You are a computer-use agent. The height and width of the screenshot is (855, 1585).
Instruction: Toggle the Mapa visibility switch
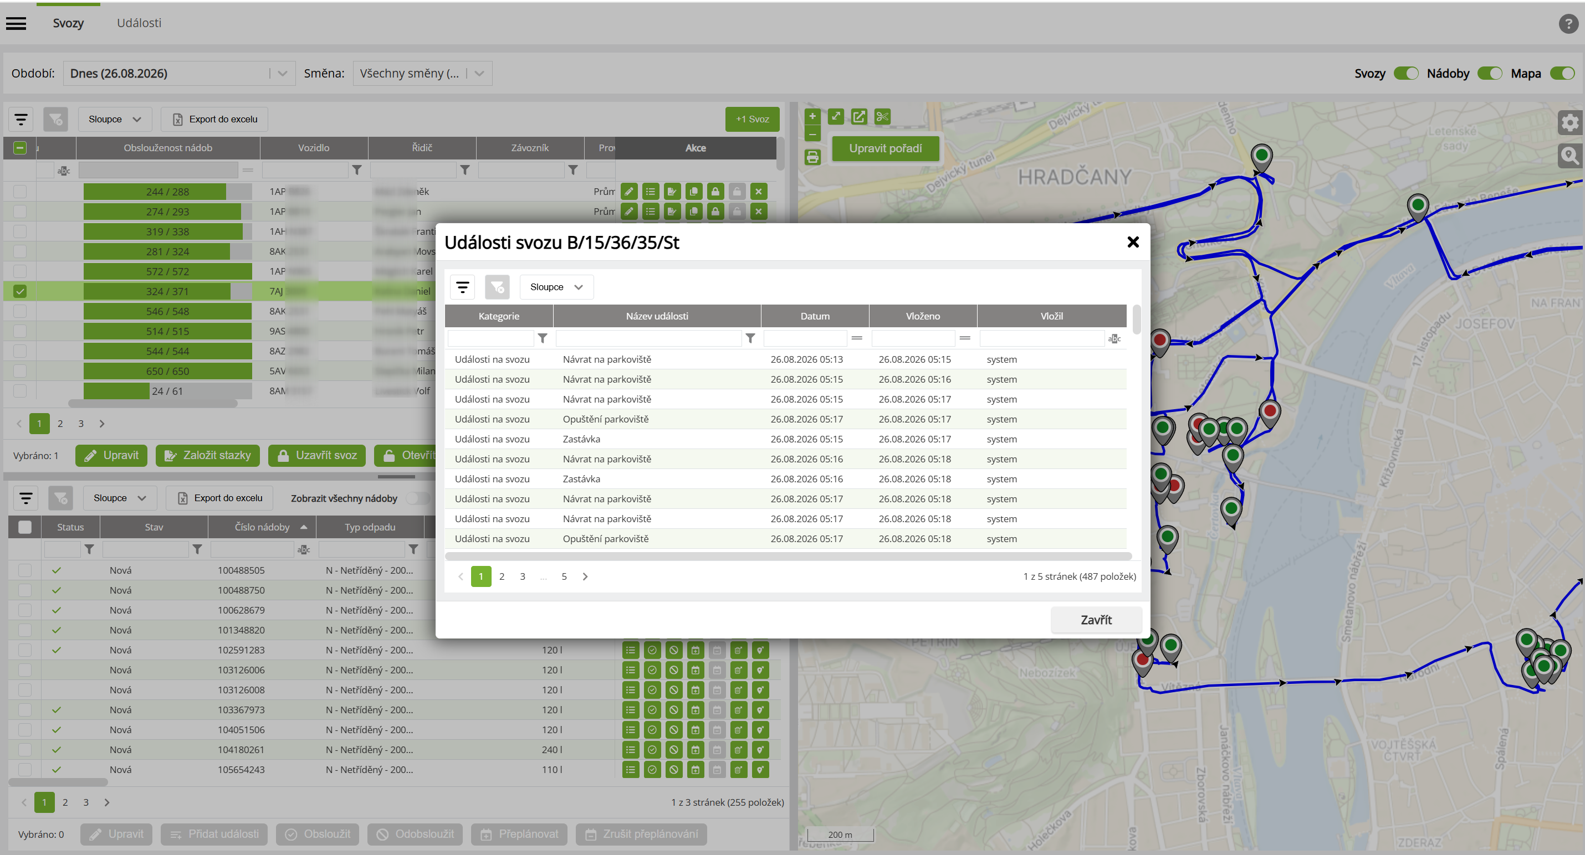click(1562, 73)
